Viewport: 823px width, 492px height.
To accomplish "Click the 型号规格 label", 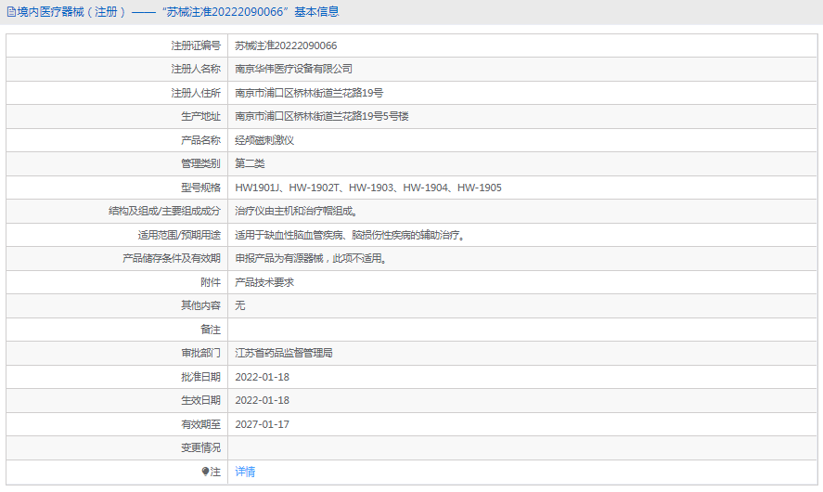I will click(x=201, y=188).
